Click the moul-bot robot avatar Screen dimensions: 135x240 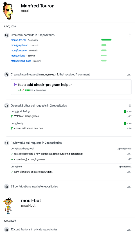(x=8, y=206)
